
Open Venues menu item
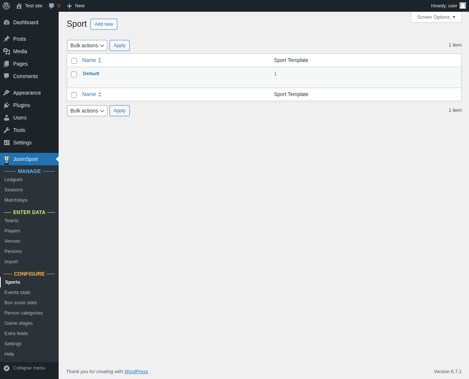(x=12, y=241)
